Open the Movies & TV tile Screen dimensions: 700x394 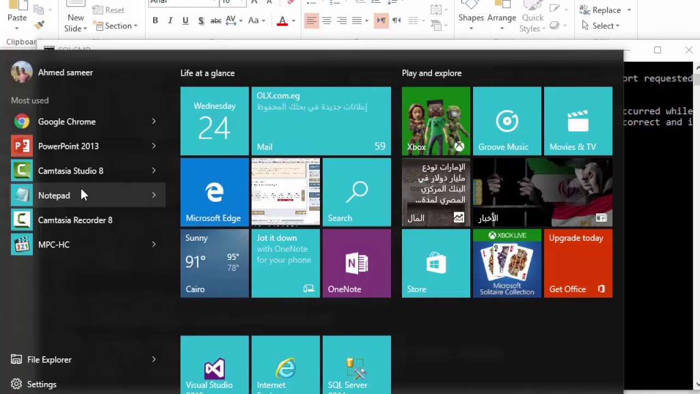click(x=578, y=121)
